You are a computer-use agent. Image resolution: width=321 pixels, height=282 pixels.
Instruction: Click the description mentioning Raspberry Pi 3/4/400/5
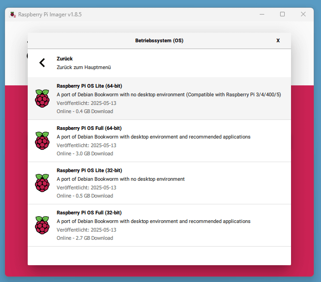point(169,94)
